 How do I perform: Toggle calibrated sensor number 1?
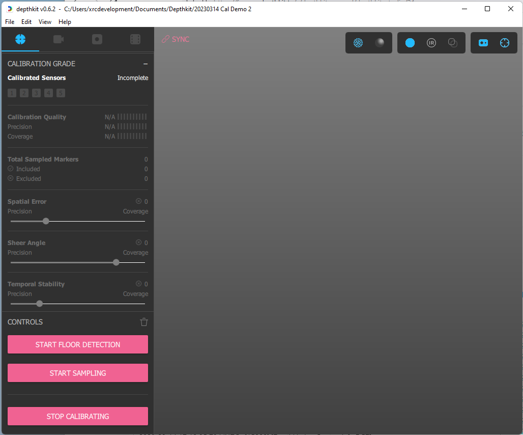click(x=12, y=93)
